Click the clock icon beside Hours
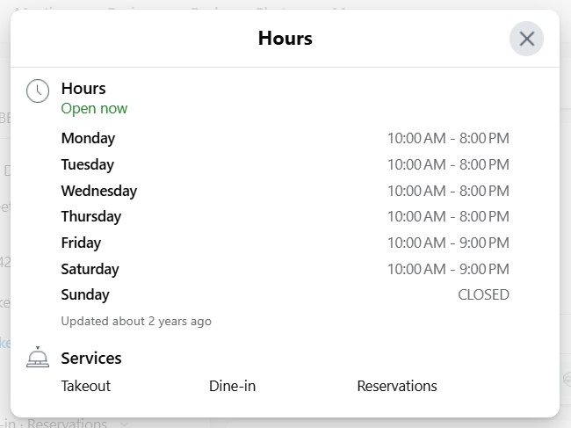This screenshot has width=571, height=428. [38, 91]
